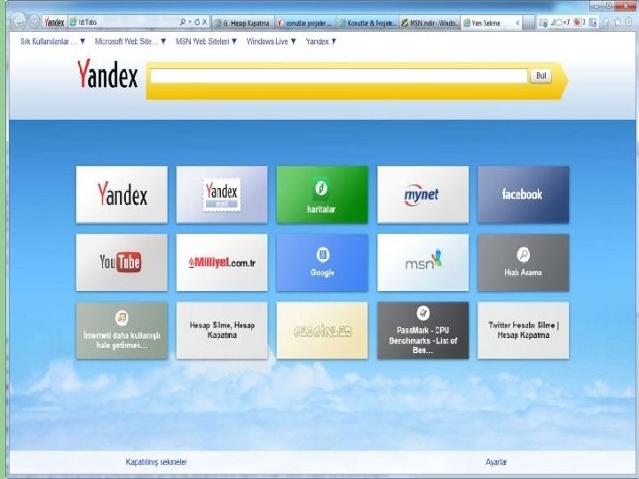
Task: Open the facebook tile
Action: pyautogui.click(x=524, y=194)
